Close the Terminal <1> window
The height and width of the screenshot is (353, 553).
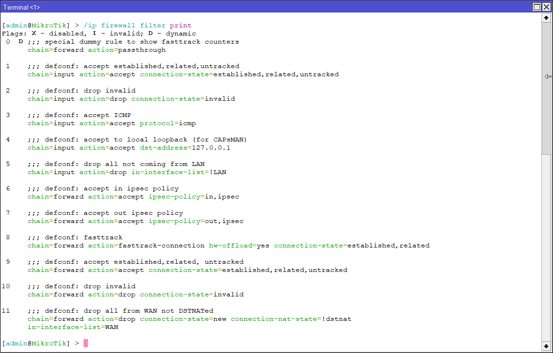[x=546, y=7]
